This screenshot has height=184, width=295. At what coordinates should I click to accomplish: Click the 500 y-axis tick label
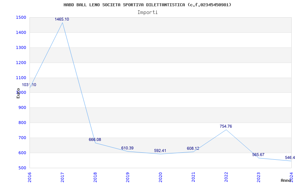(x=23, y=168)
